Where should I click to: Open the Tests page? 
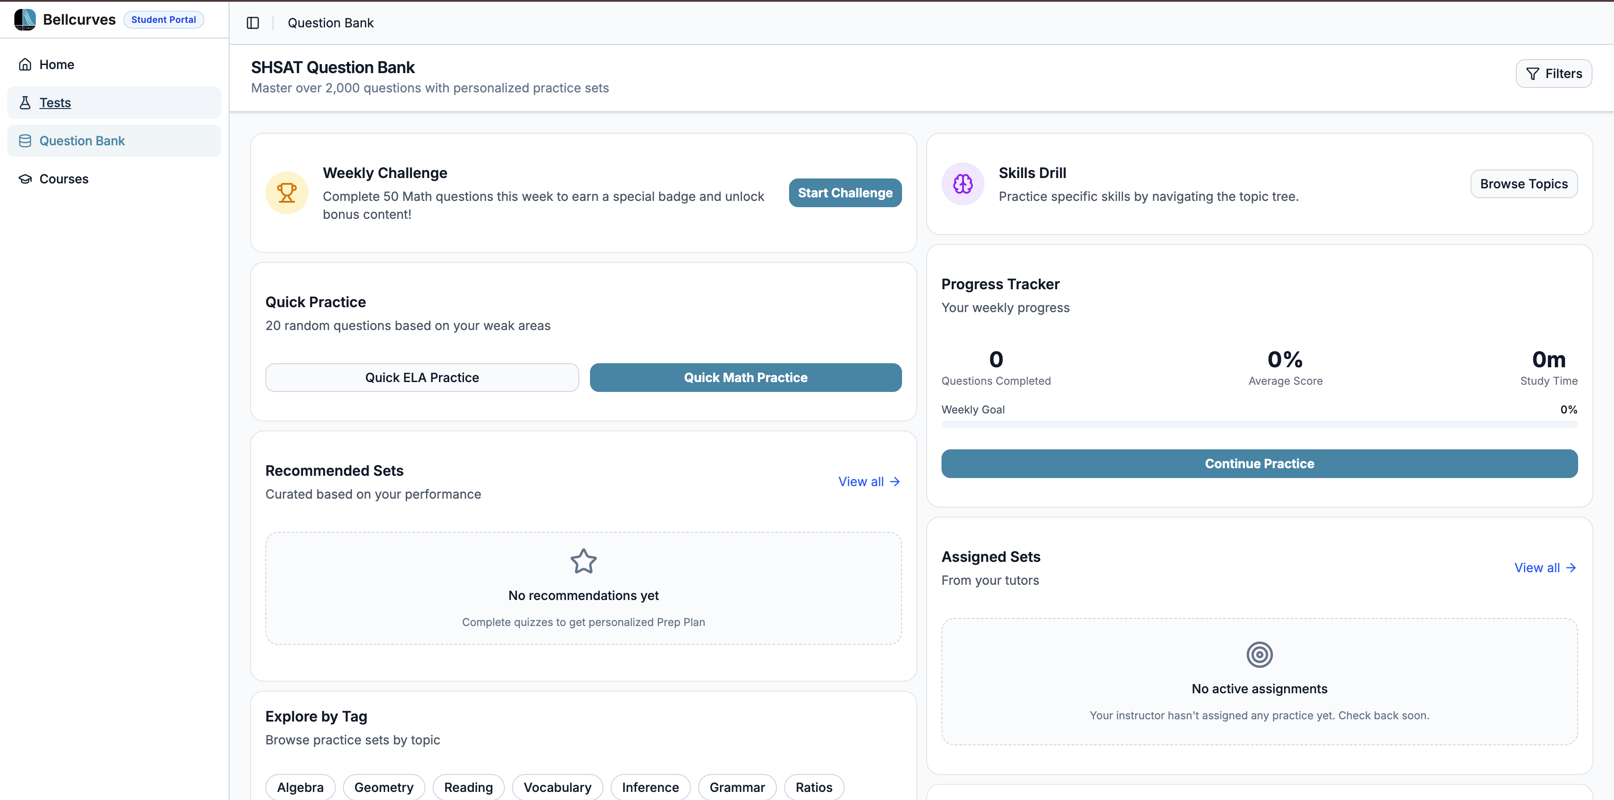(114, 103)
